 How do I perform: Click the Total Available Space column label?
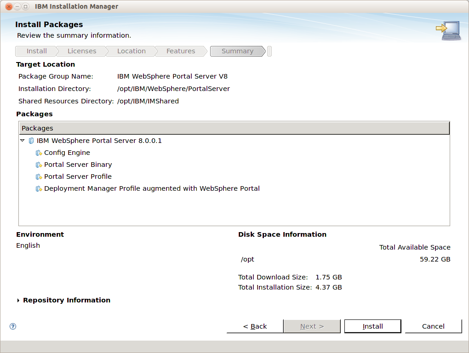pyautogui.click(x=415, y=247)
